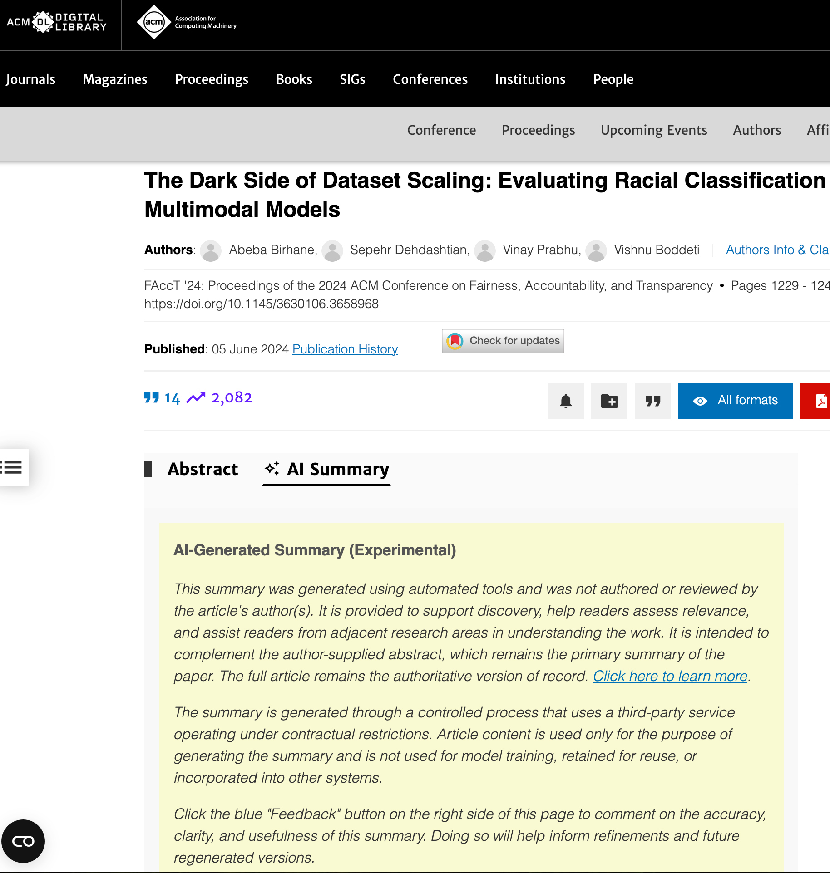Expand the Publication History link
Screen dimensions: 830x873
tap(345, 349)
